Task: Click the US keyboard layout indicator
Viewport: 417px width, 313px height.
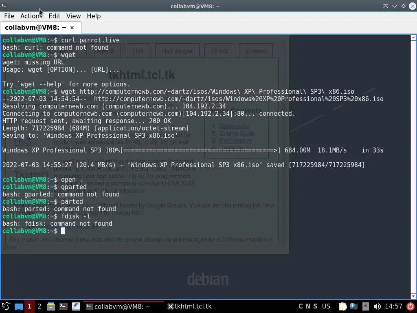Action: point(326,306)
